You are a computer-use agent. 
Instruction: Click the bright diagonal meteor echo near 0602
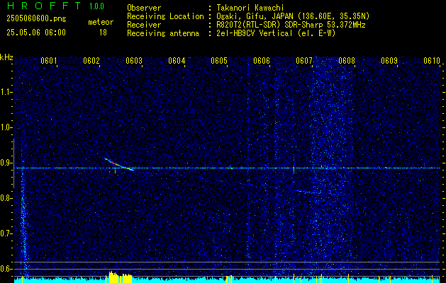point(119,164)
